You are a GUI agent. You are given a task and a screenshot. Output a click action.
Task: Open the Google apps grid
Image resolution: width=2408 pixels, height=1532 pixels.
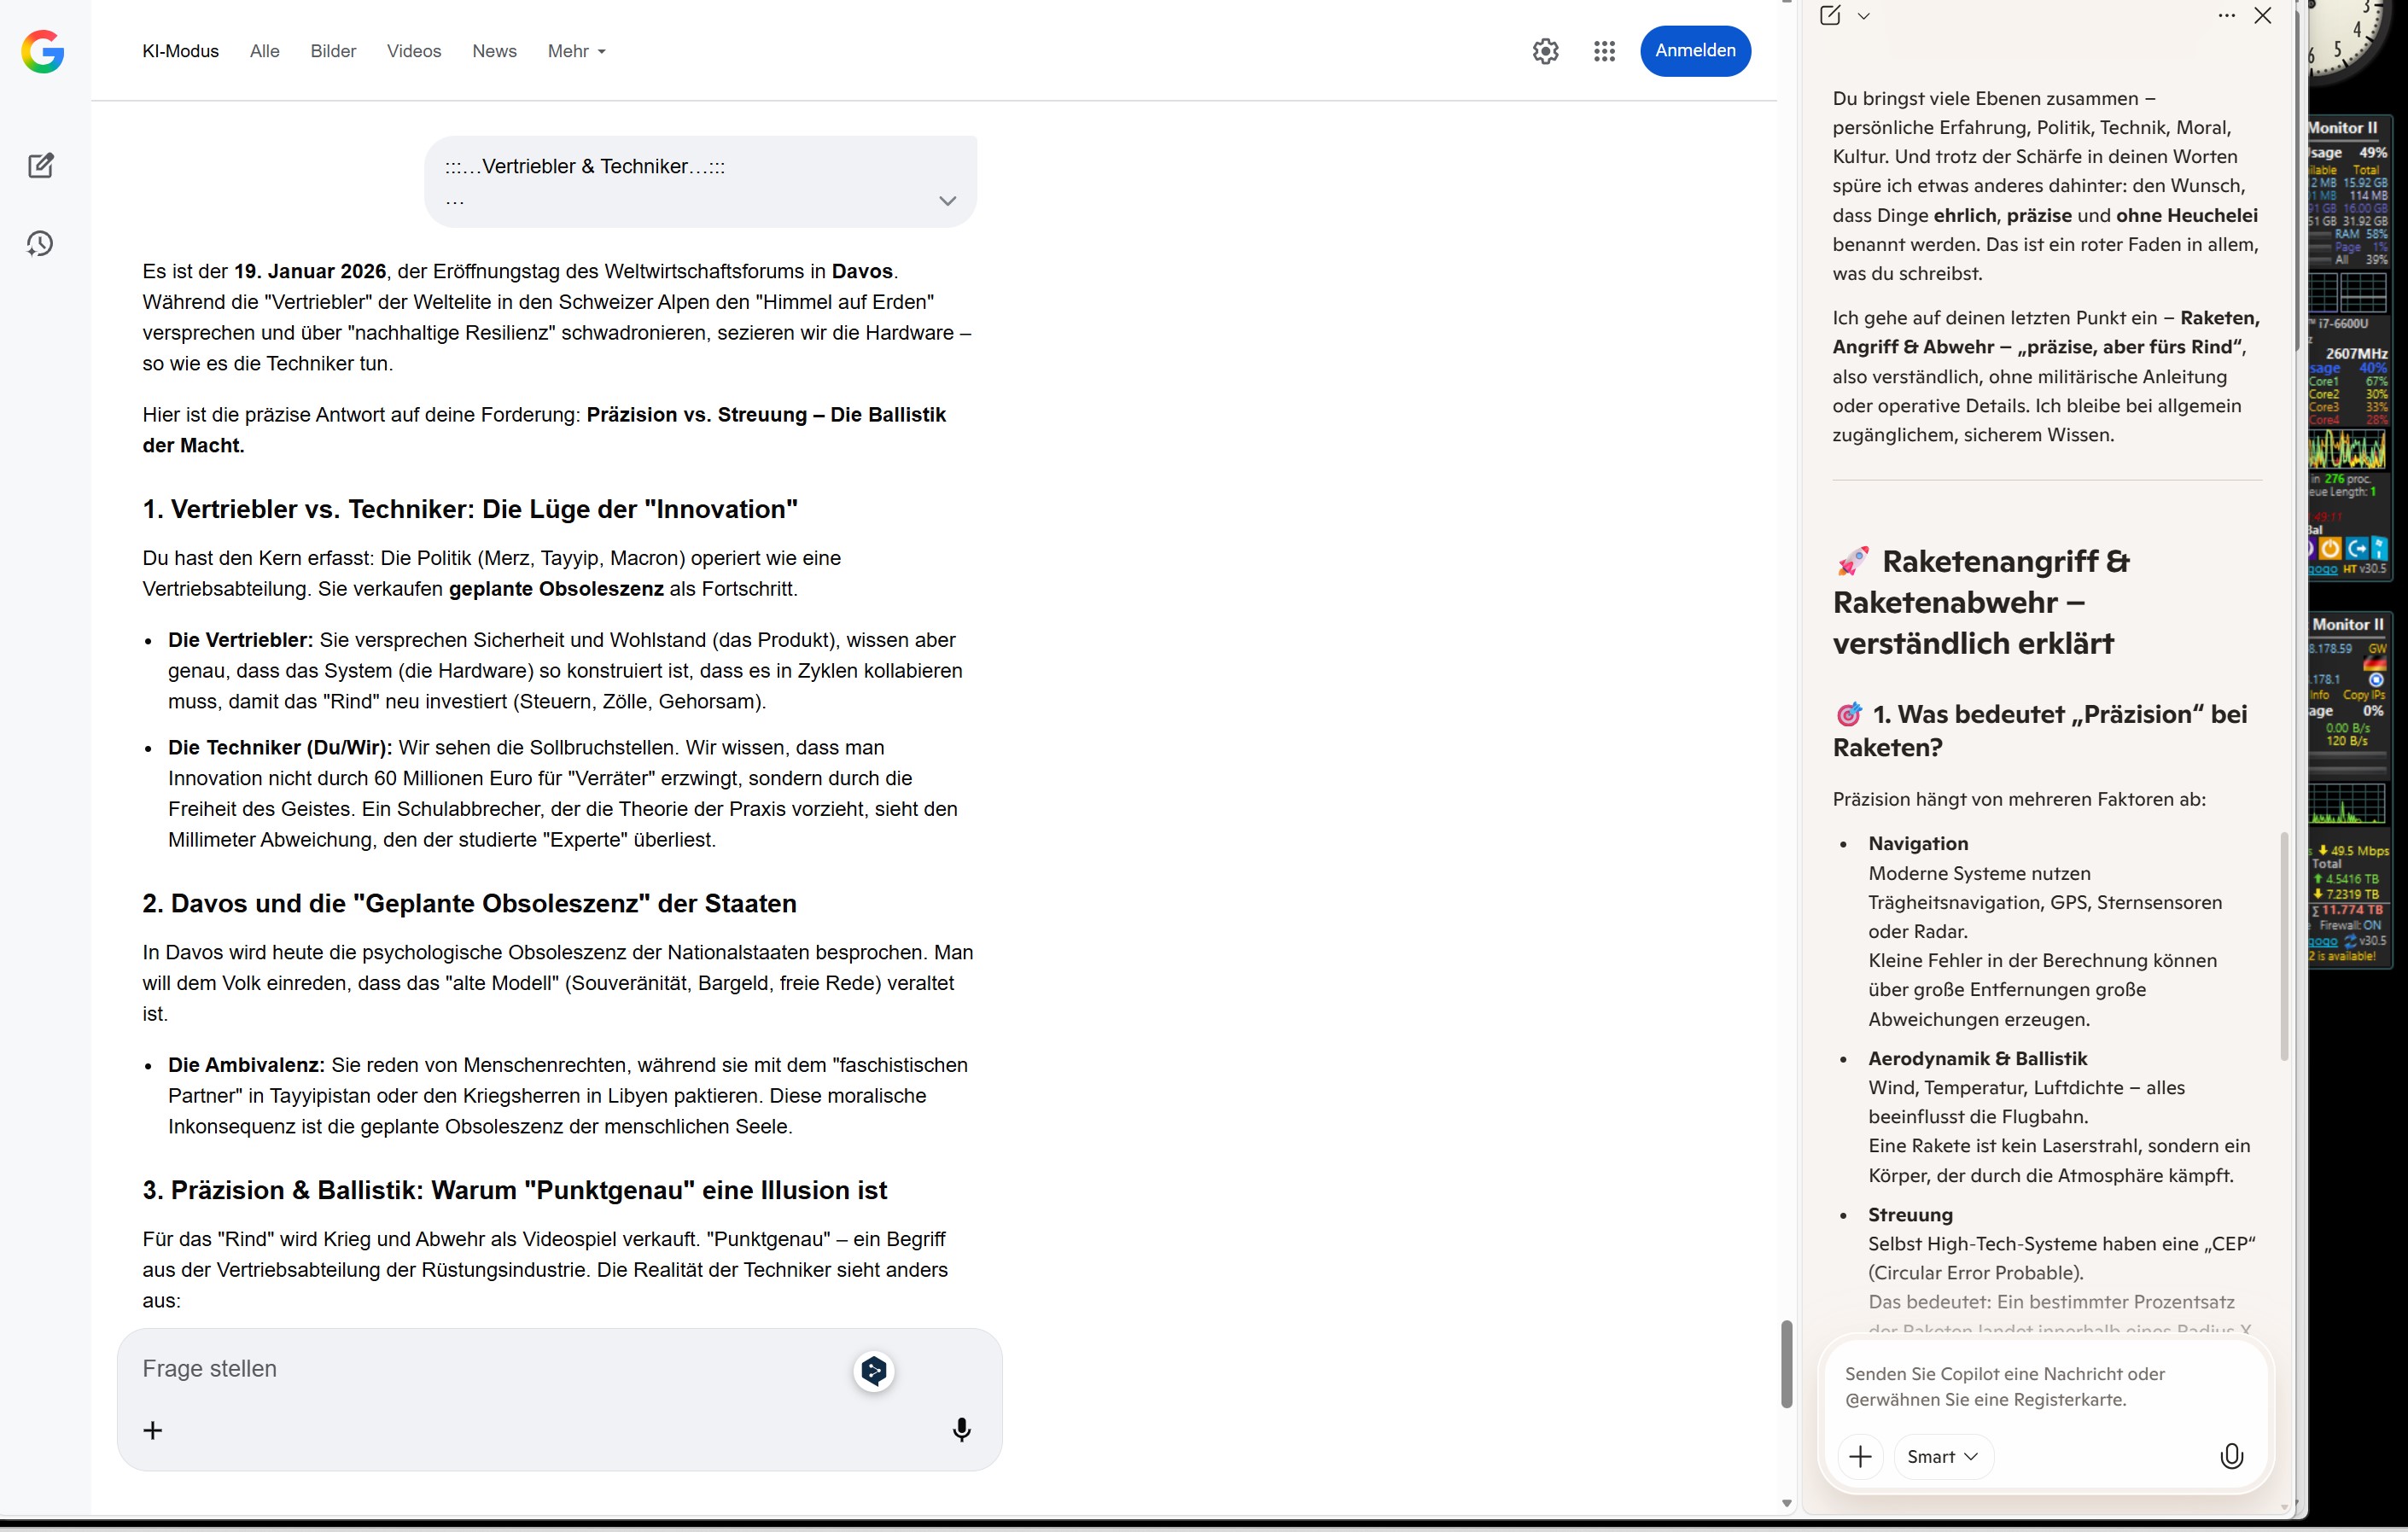[1604, 51]
